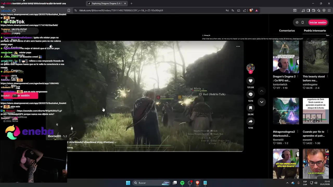Click the tontontwitch author name
The height and width of the screenshot is (187, 333).
pos(280,84)
